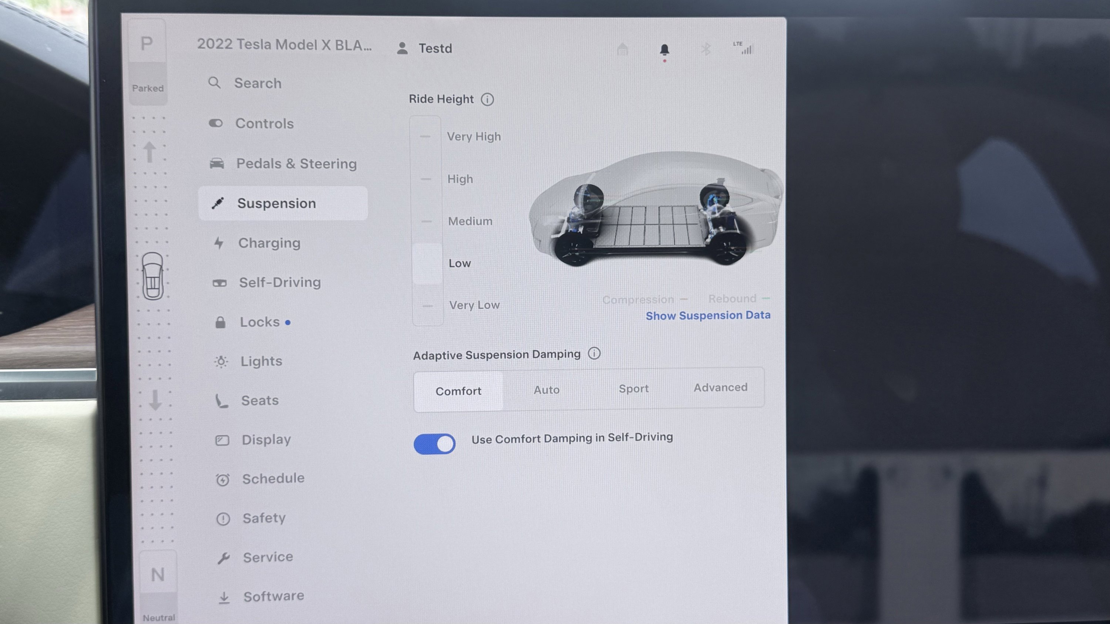Open the Charging menu
The width and height of the screenshot is (1110, 624).
pos(269,243)
